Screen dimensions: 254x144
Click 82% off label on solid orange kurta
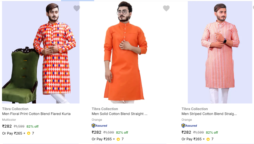point(122,133)
